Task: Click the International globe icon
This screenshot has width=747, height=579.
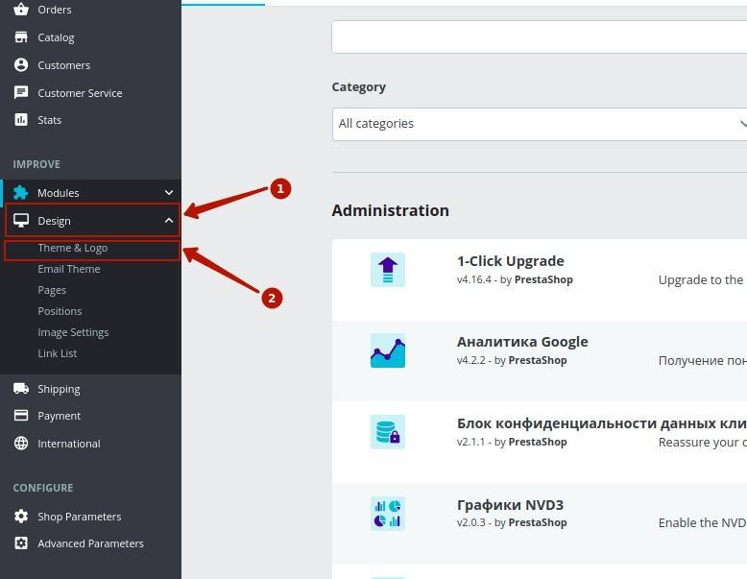Action: (x=21, y=444)
